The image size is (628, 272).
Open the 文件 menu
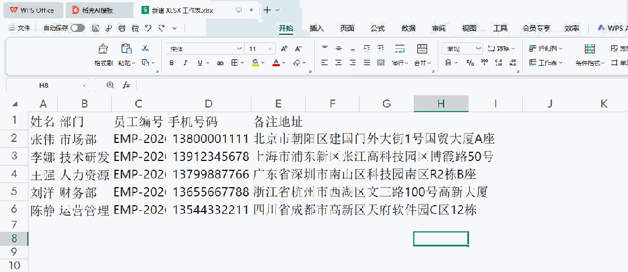20,28
